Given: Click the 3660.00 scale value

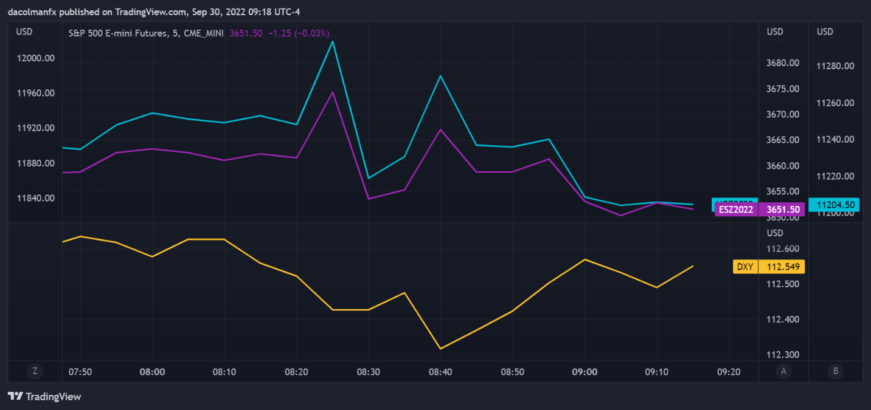Looking at the screenshot, I should click(783, 166).
